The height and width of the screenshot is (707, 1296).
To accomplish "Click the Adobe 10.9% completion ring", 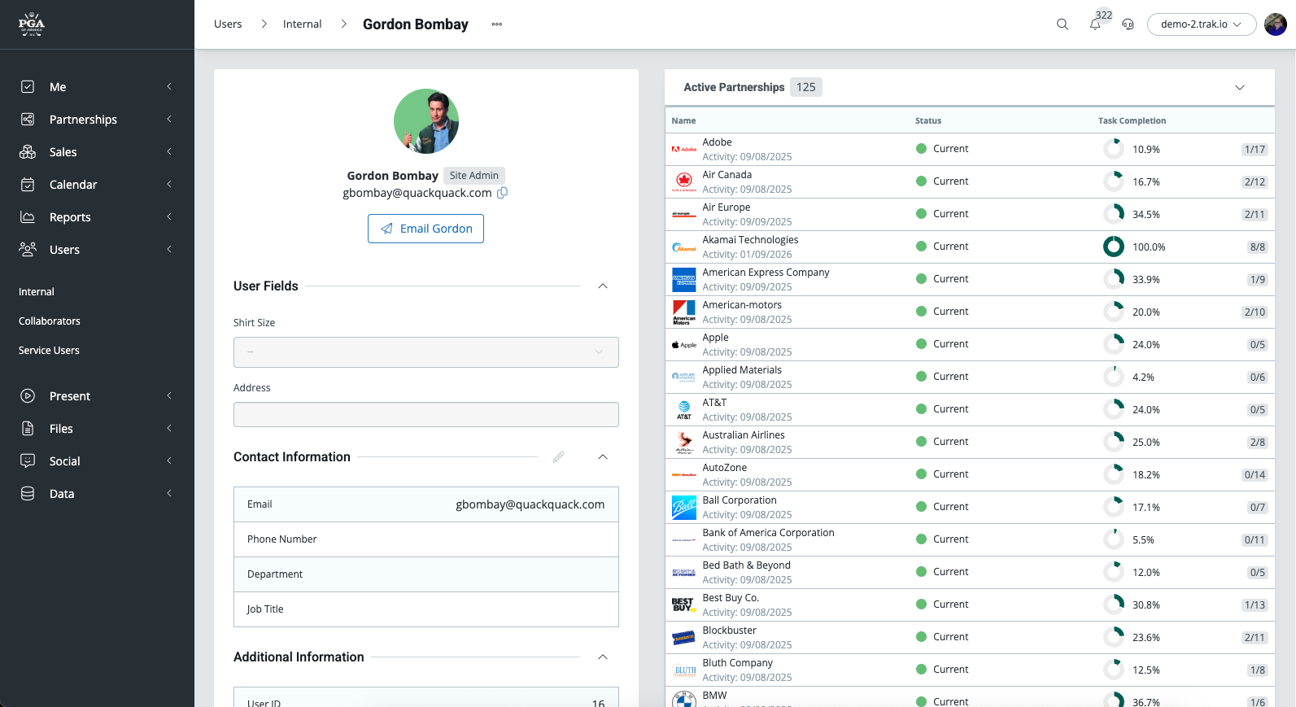I will coord(1114,149).
